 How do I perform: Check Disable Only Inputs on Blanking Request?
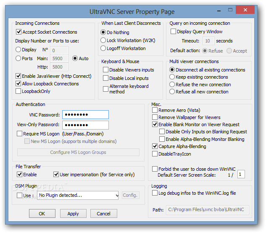pos(162,132)
